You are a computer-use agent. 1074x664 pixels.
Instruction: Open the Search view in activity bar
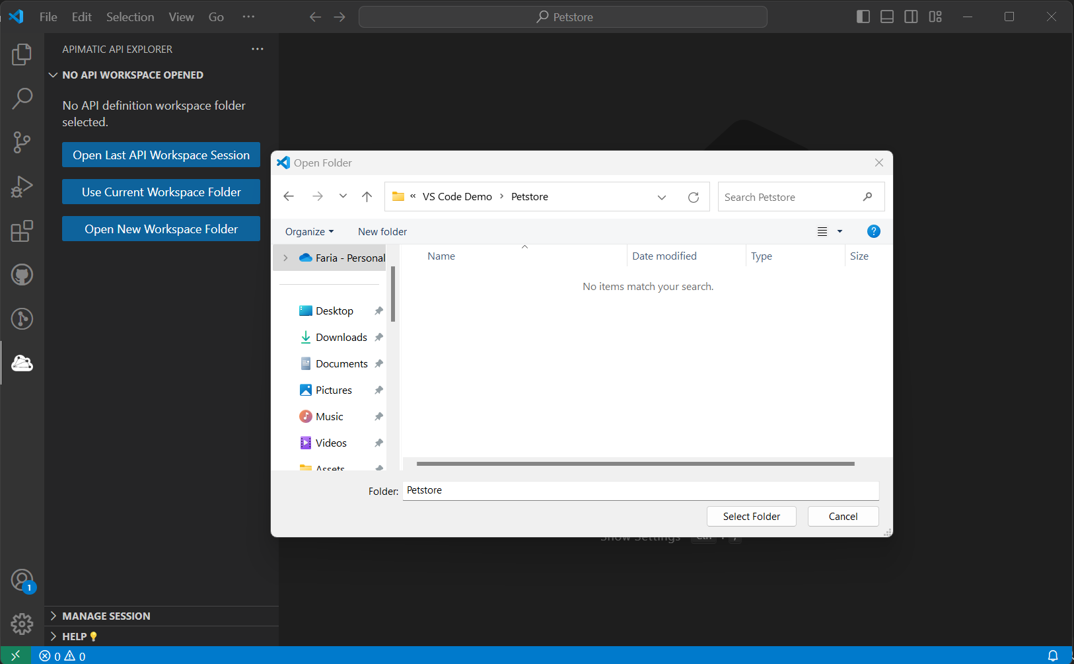(22, 98)
